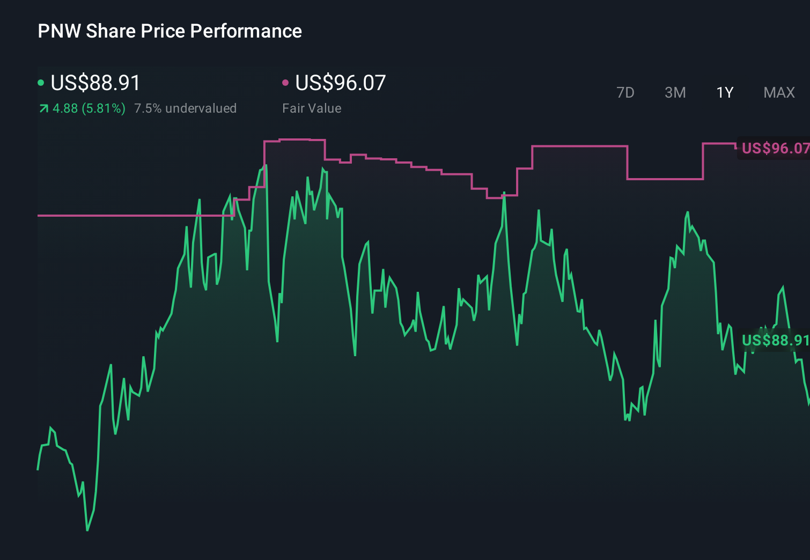
Task: Click the PNW Share Price Performance title
Action: [170, 31]
